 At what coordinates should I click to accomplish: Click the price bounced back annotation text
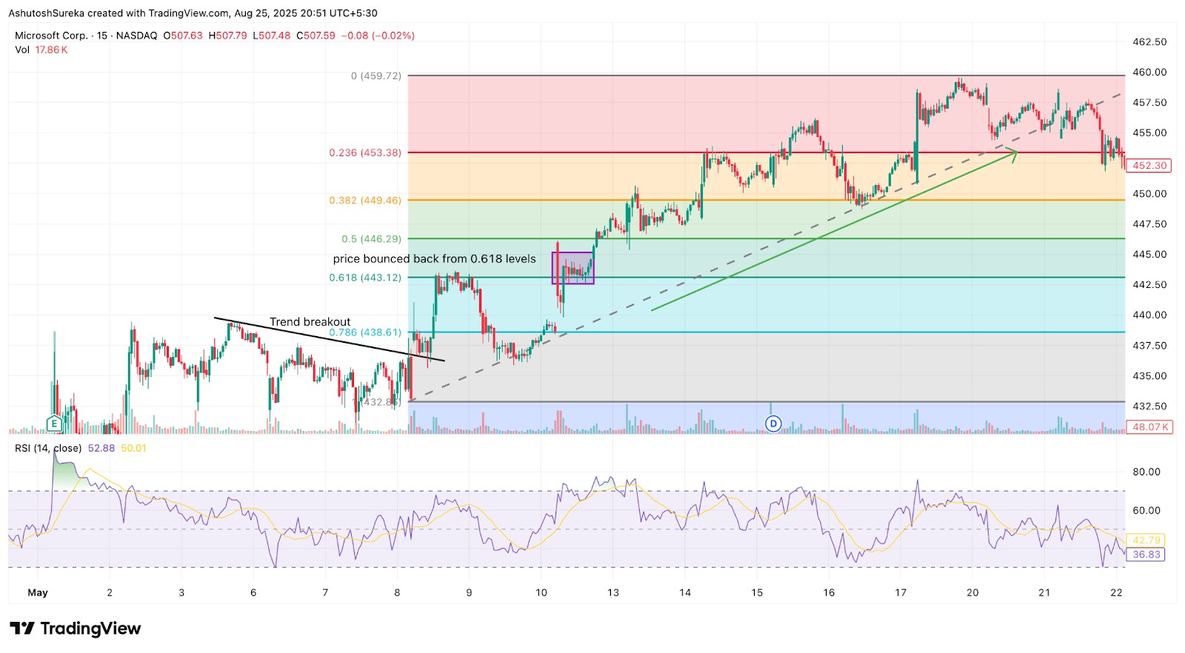point(434,259)
